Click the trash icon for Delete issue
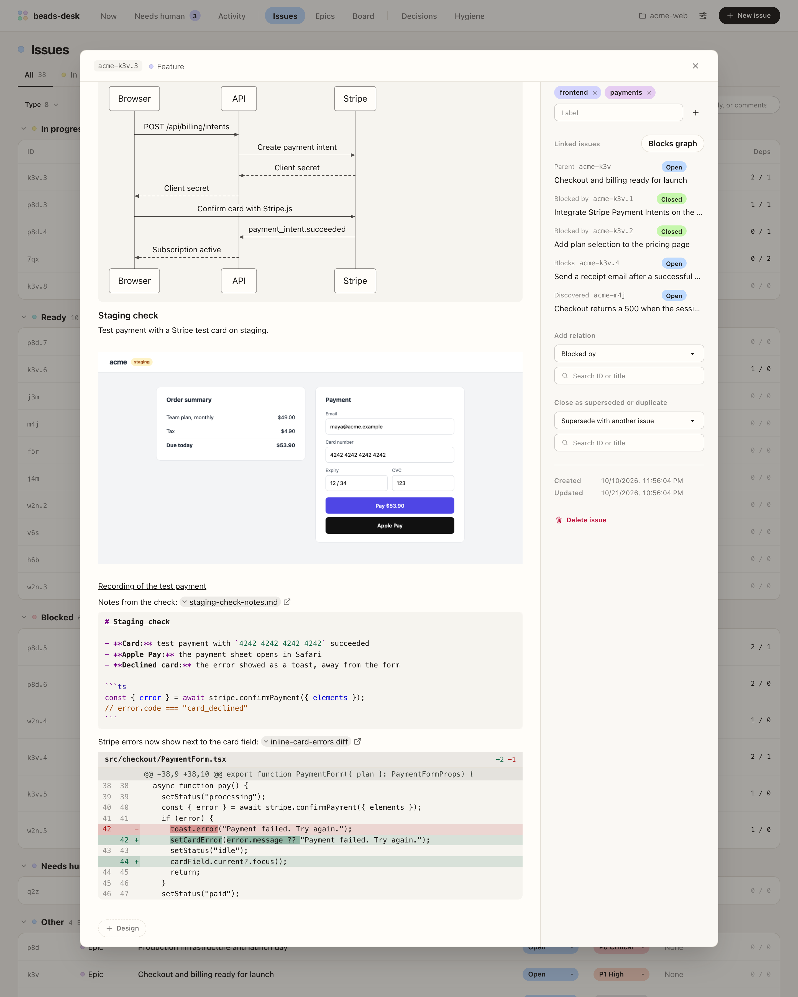This screenshot has height=997, width=798. pos(558,520)
